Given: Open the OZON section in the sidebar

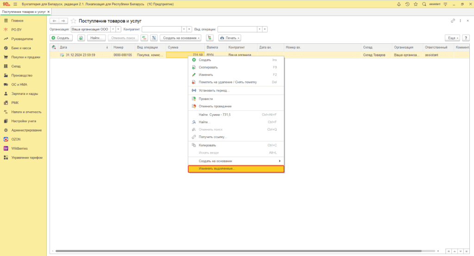Looking at the screenshot, I should (16, 139).
